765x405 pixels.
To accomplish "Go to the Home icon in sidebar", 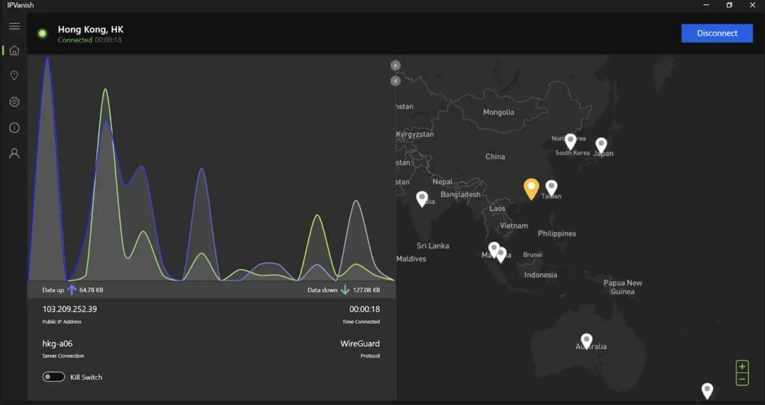I will (x=14, y=50).
